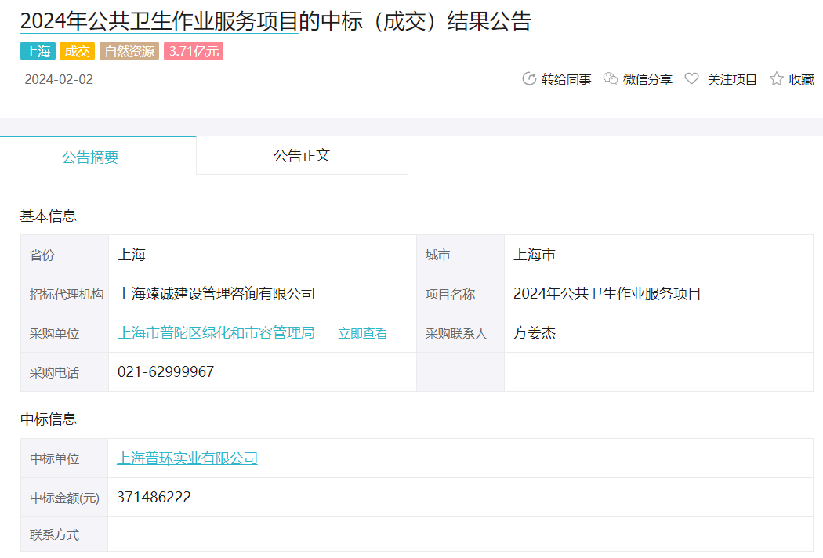Click the 收藏 label
The image size is (823, 558).
coord(802,79)
